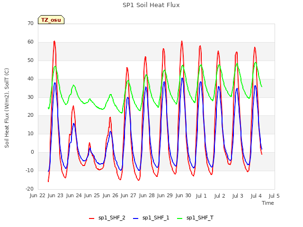Click the Jul 3 x-axis tick label
The image size is (303, 227).
pos(238,196)
